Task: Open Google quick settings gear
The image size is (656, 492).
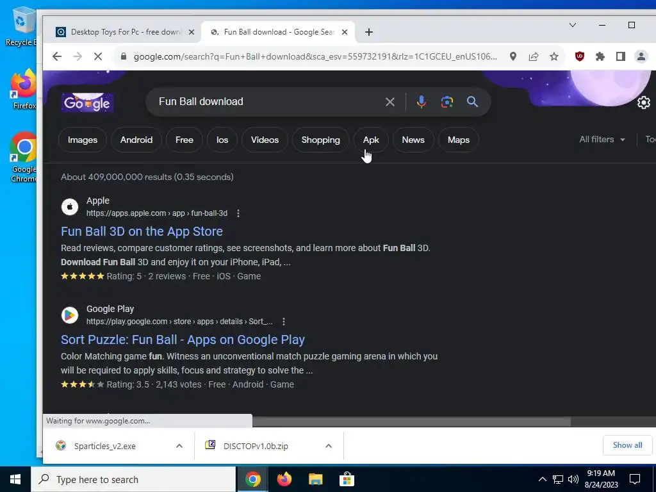Action: tap(643, 102)
